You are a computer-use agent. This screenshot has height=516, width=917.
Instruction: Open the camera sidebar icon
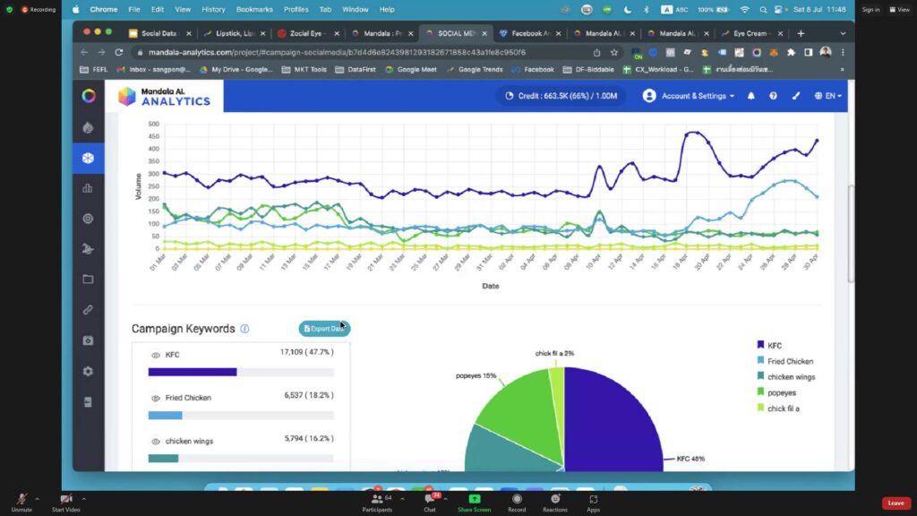89,340
